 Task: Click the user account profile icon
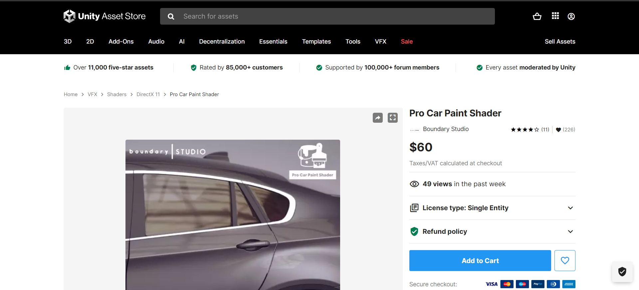coord(571,16)
